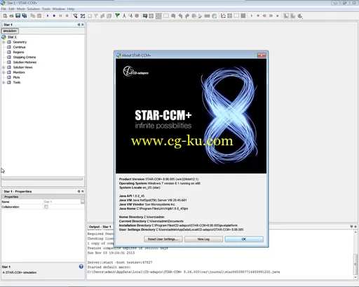Select the Plots tree node
Screen dimensions: 359x287
click(x=16, y=77)
